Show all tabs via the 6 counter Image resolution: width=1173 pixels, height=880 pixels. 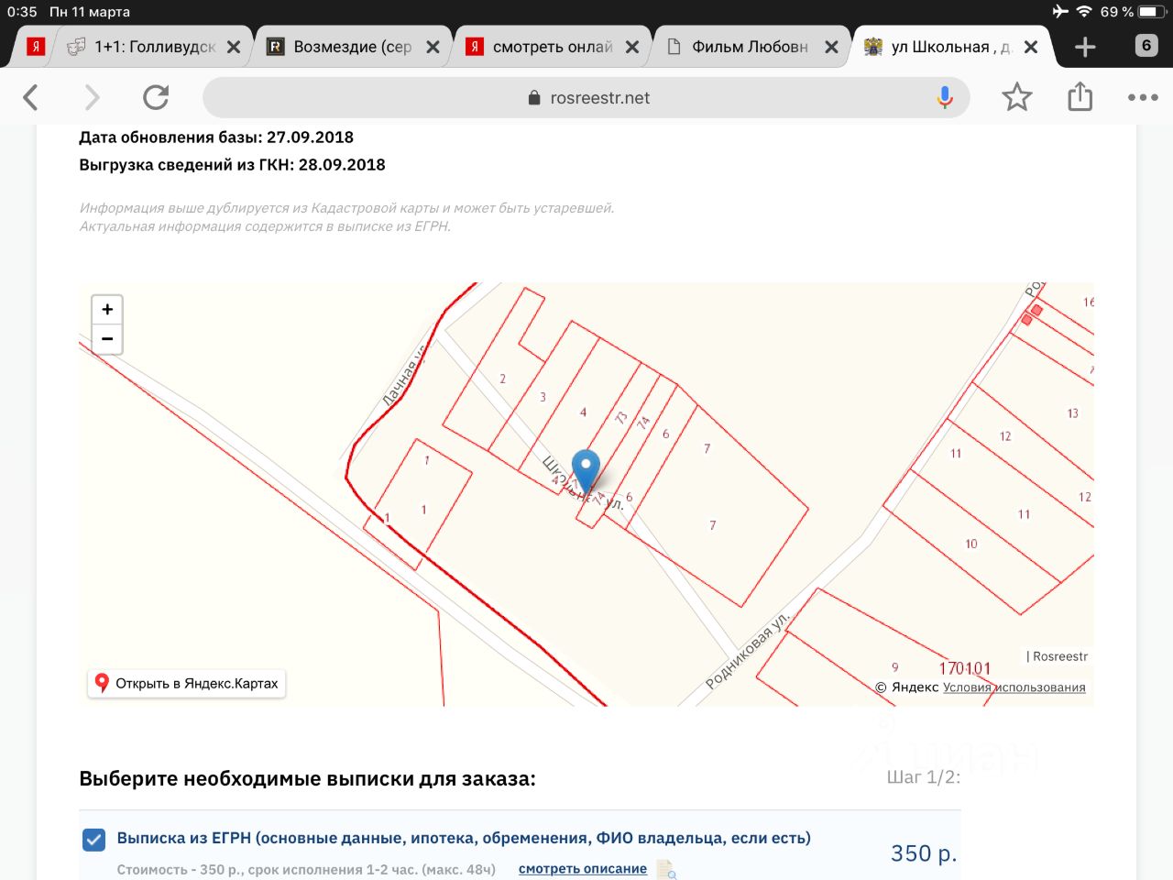[x=1146, y=46]
